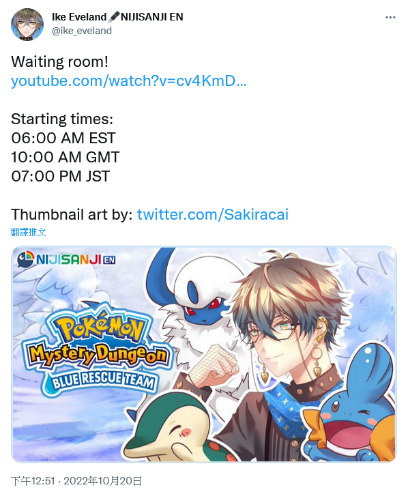Open the youtube.com waiting room link

tap(129, 81)
